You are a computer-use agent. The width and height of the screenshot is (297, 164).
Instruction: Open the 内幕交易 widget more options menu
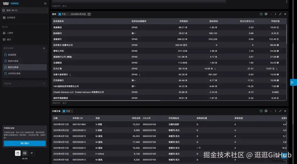[x=275, y=111]
